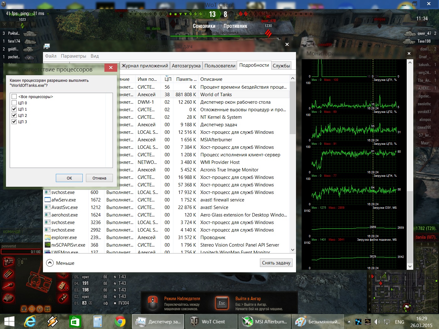This screenshot has height=329, width=439.
Task: Click the ENG language indicator
Action: [399, 322]
